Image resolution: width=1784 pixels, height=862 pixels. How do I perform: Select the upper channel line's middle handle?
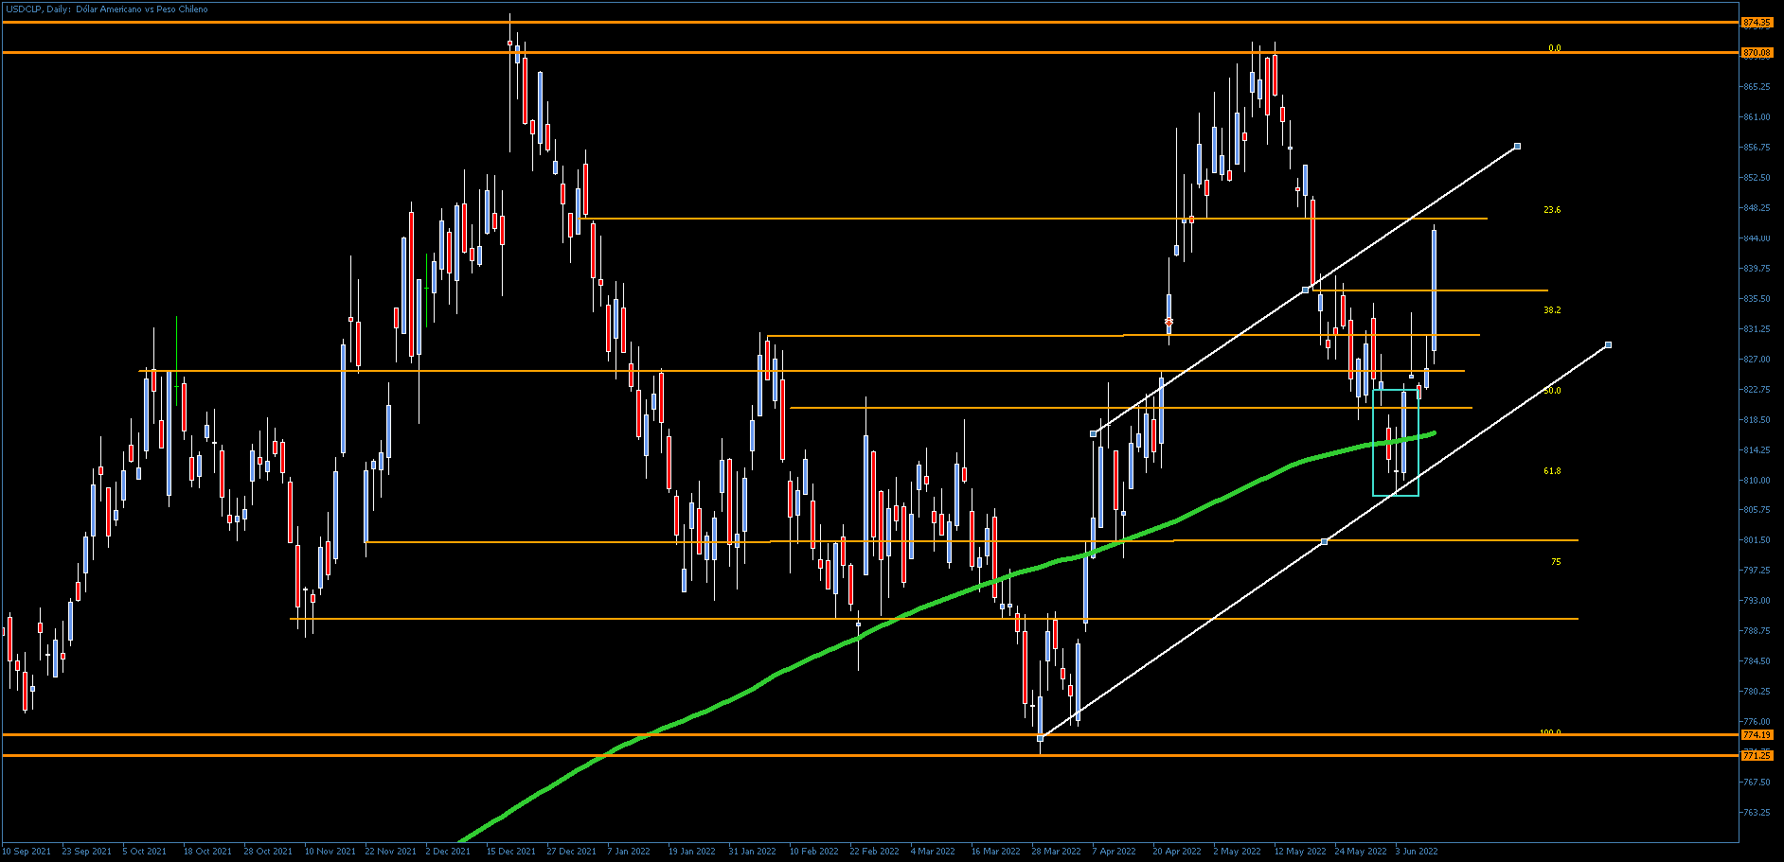[x=1305, y=290]
